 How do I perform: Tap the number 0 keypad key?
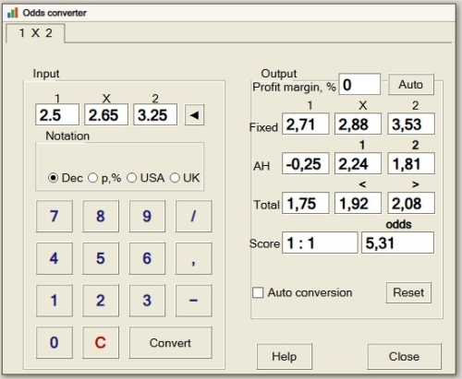coord(55,342)
